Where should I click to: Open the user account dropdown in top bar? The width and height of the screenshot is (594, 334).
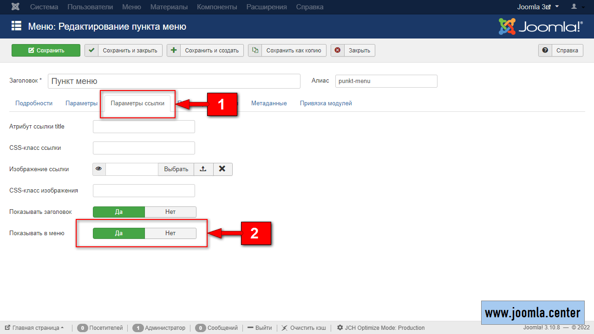(x=578, y=7)
